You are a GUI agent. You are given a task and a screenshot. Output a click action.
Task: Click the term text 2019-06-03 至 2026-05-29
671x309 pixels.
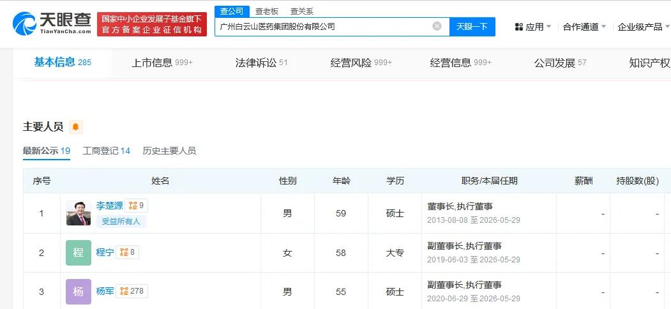click(x=474, y=260)
